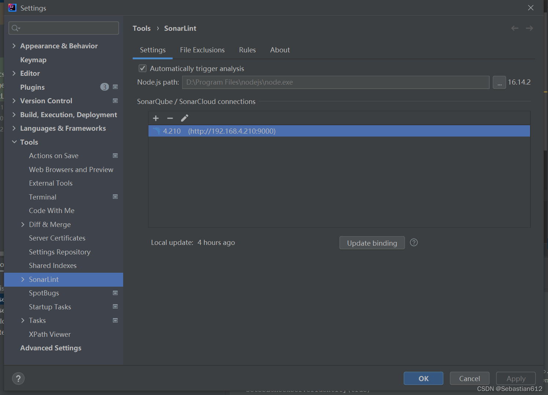
Task: Switch to the File Exclusions tab
Action: (x=202, y=50)
